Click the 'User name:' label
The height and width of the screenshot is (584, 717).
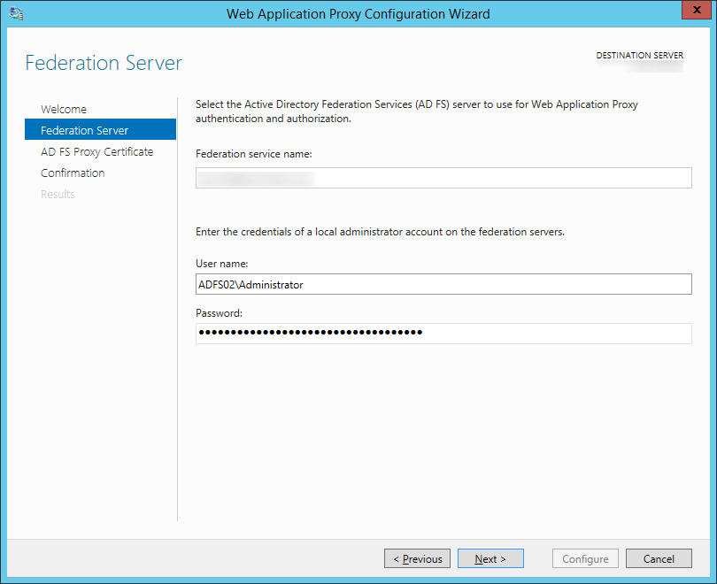[x=222, y=264]
